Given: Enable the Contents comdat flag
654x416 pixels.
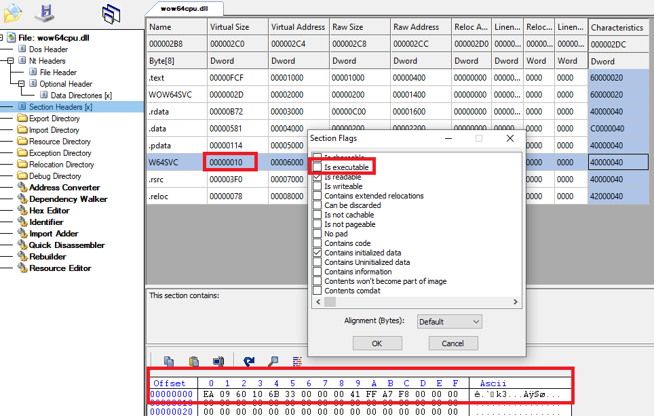Looking at the screenshot, I should [318, 291].
